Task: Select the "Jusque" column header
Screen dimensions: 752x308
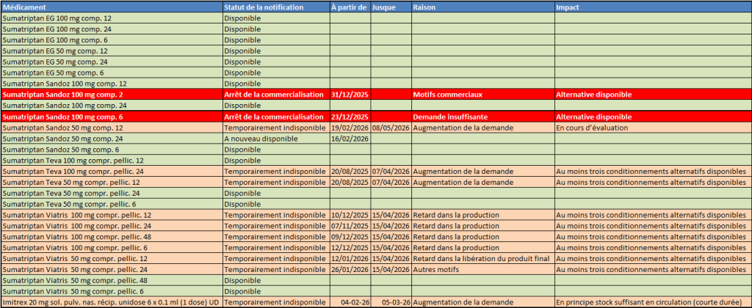Action: [385, 7]
